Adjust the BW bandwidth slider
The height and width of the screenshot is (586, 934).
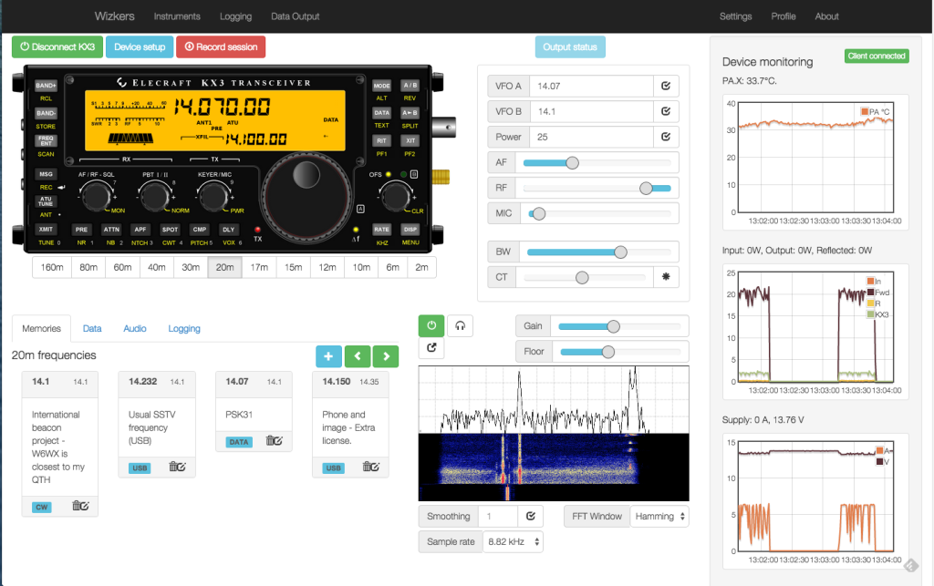click(599, 252)
